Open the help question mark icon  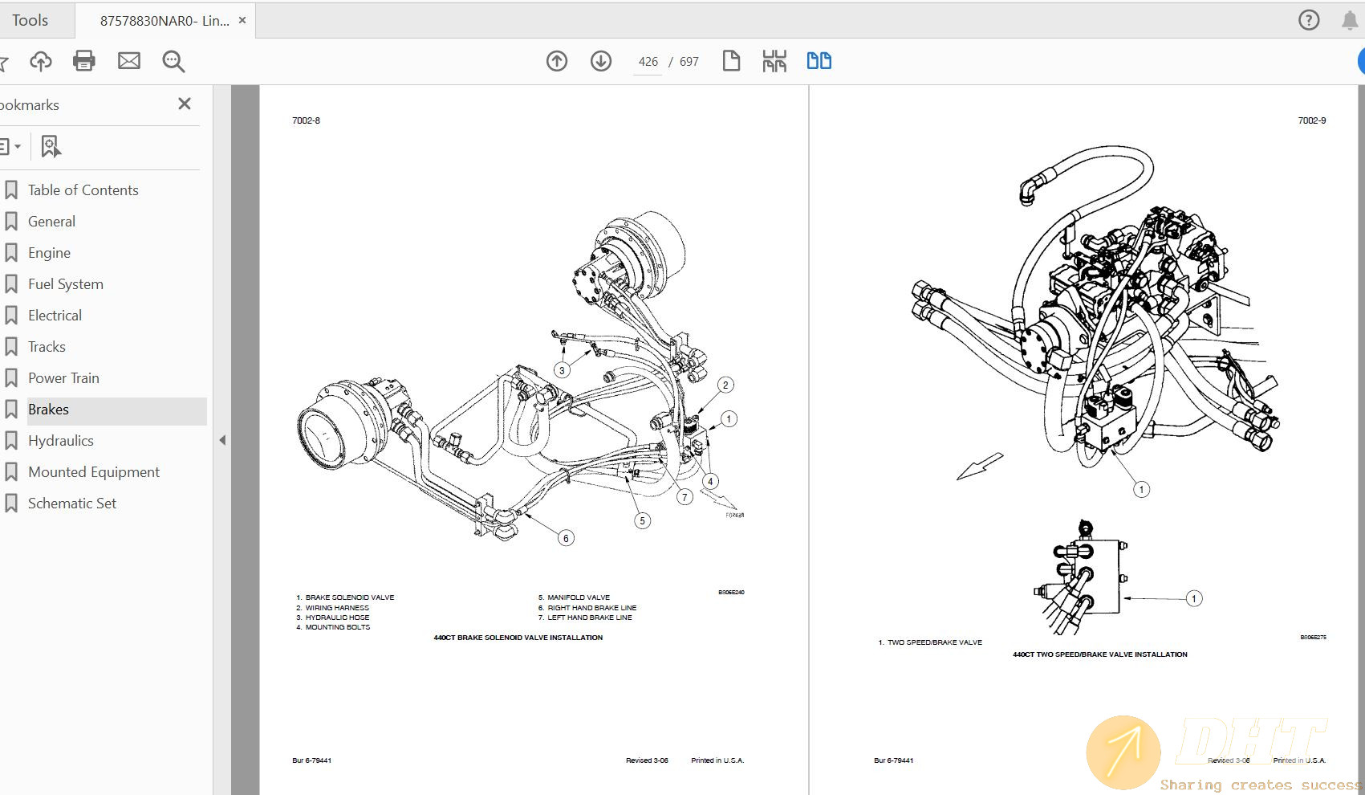(1309, 20)
